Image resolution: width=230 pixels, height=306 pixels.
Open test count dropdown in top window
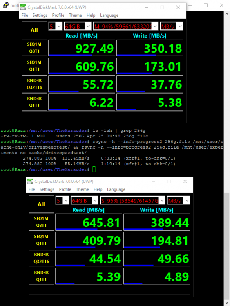pos(55,26)
